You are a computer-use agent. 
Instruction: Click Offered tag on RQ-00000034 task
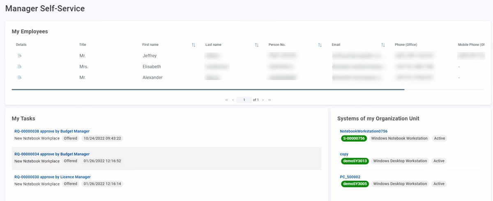[71, 161]
